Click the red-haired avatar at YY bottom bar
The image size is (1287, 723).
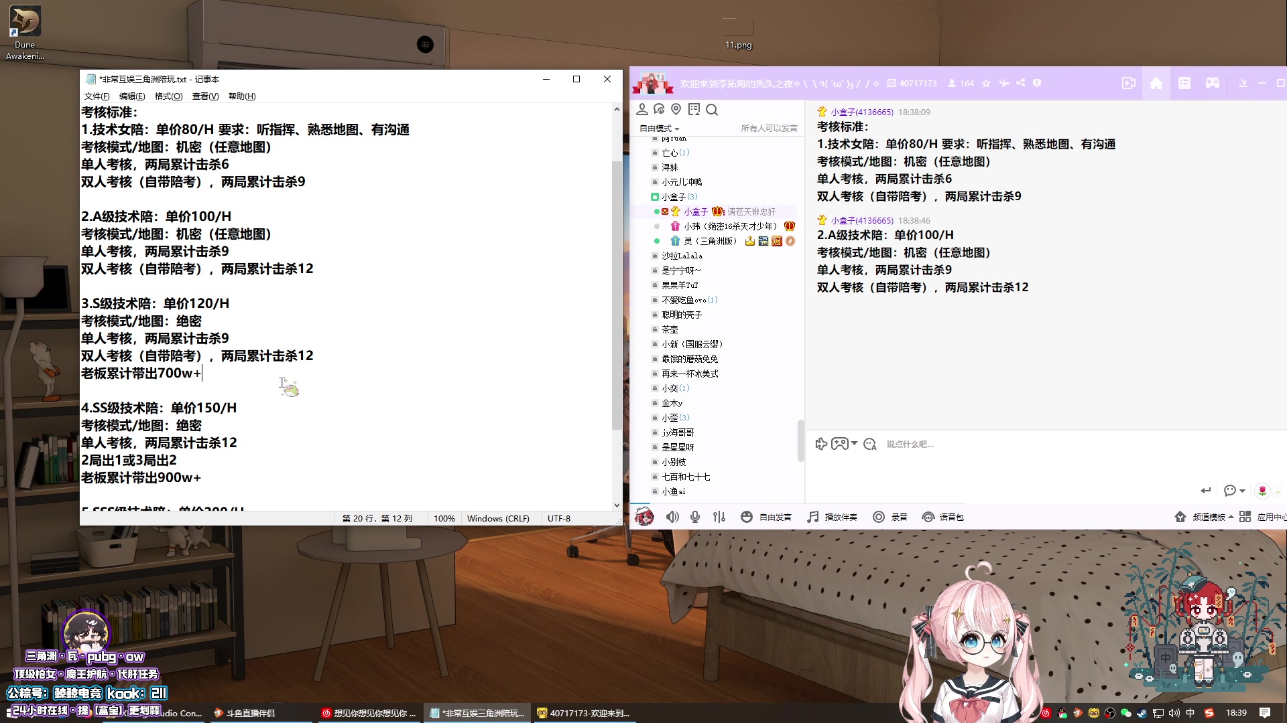coord(644,517)
